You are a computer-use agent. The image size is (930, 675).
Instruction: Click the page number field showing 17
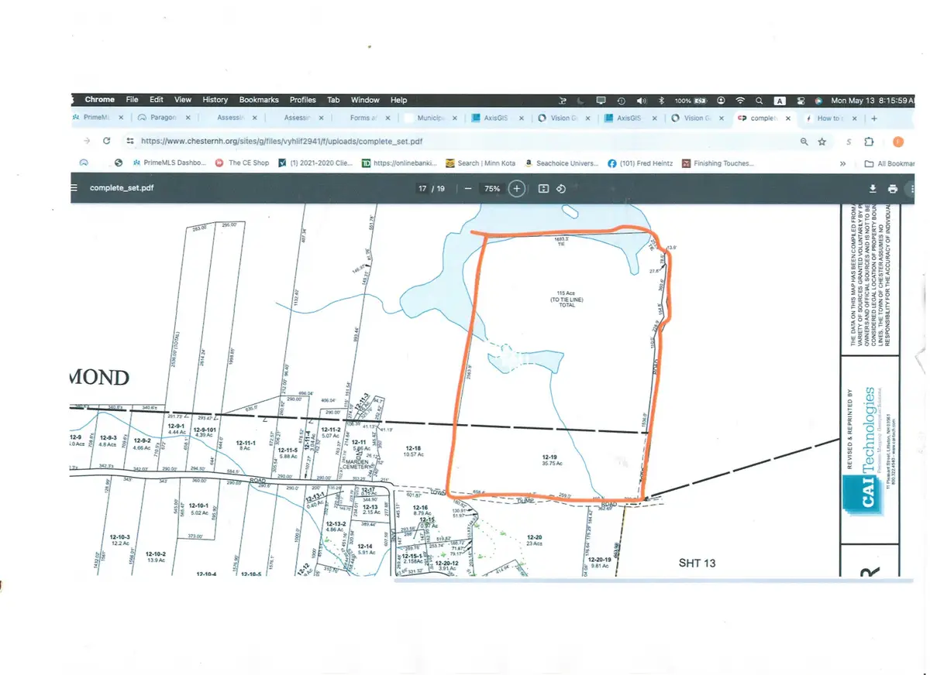click(x=422, y=188)
